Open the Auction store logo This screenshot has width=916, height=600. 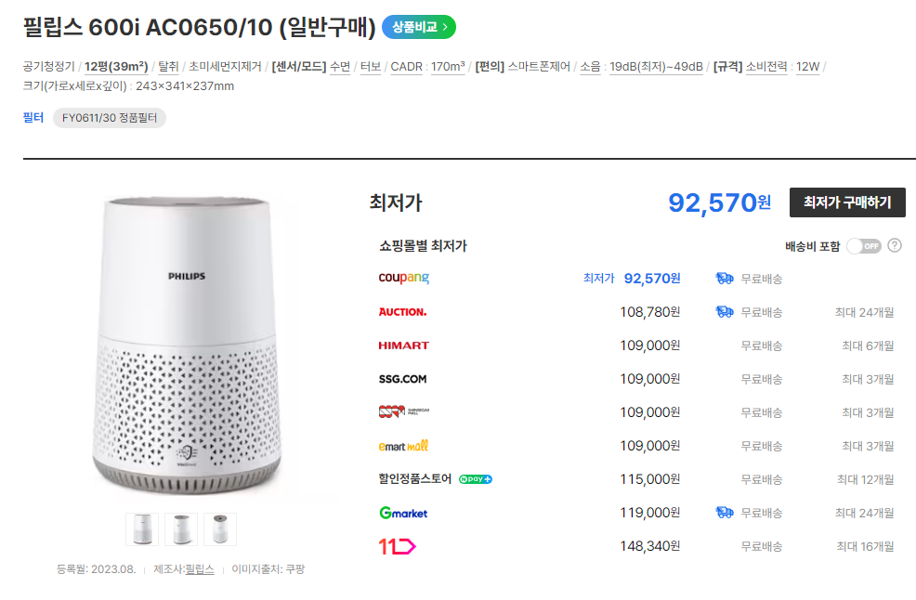402,311
